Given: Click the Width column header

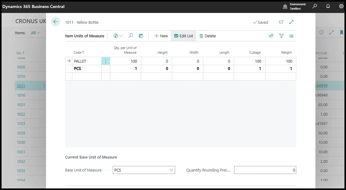Looking at the screenshot, I should point(194,52).
